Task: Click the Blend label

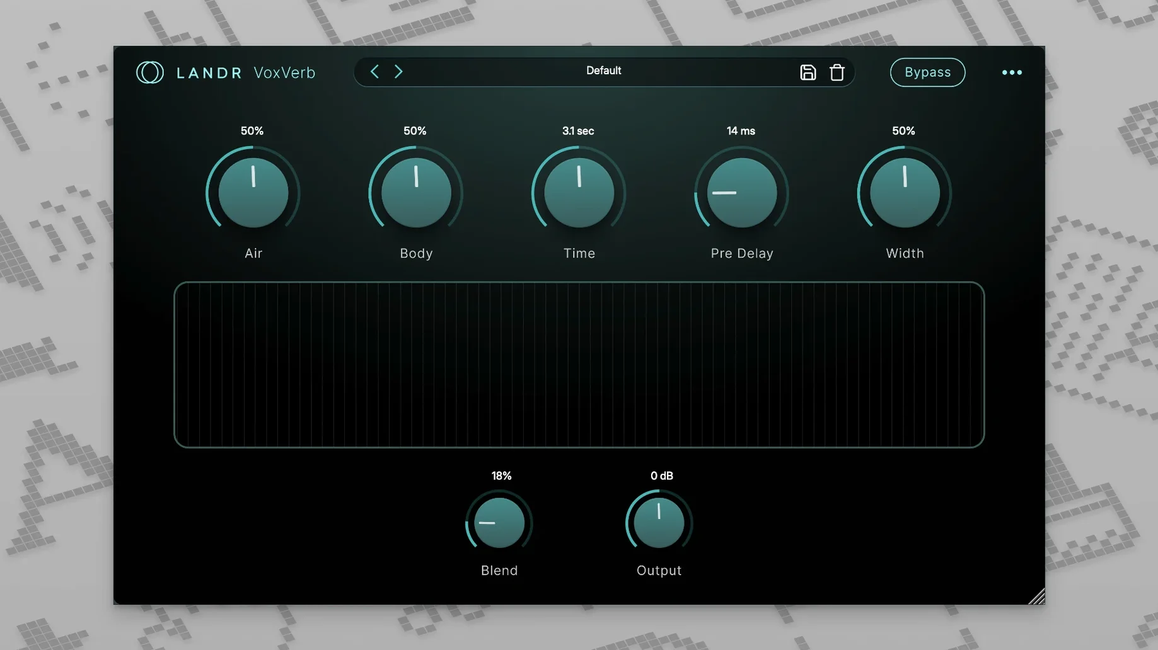Action: (499, 571)
